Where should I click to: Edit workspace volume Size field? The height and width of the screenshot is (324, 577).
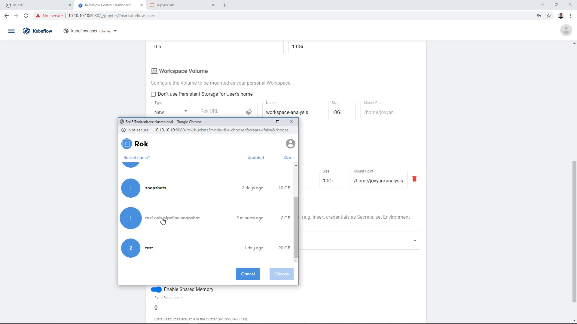[342, 111]
